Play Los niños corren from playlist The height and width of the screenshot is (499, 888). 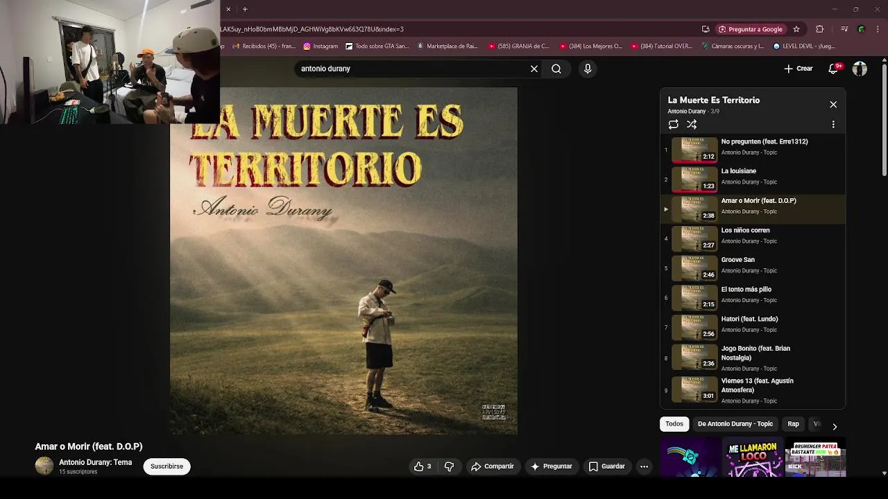click(753, 238)
